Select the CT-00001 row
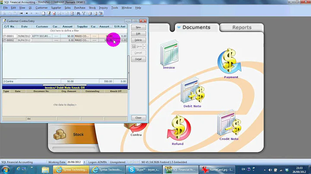Image resolution: width=311 pixels, height=174 pixels. tap(65, 36)
